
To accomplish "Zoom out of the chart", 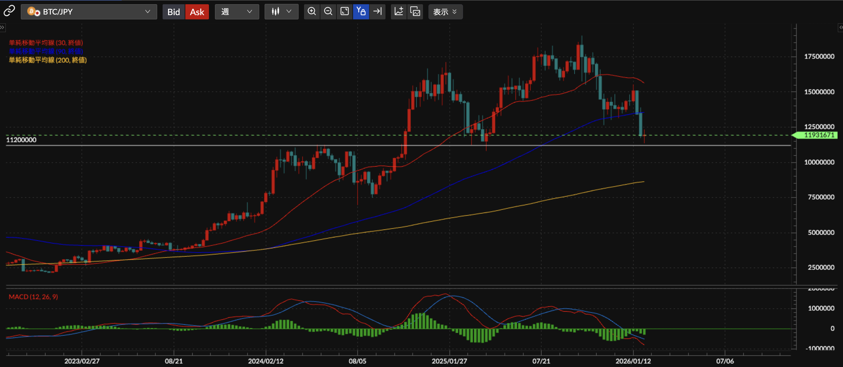I will click(x=328, y=12).
